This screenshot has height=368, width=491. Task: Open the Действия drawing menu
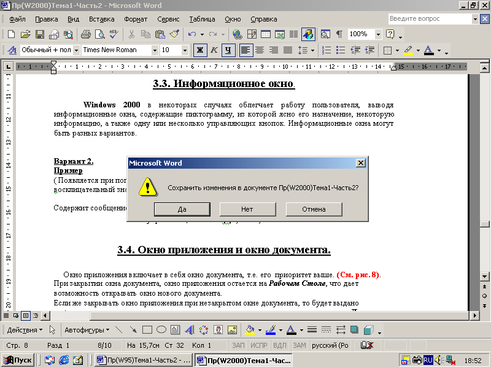point(25,330)
